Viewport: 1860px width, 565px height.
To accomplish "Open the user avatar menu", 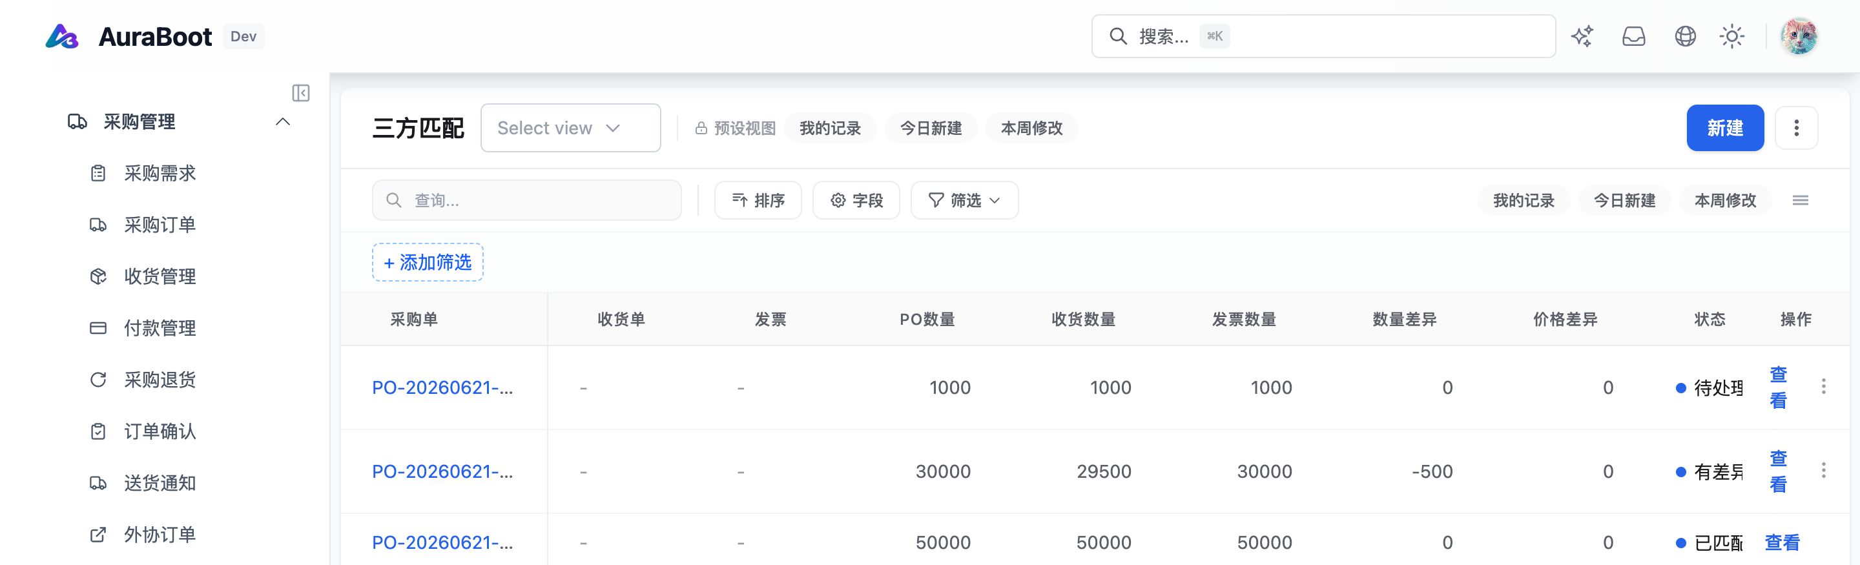I will 1799,36.
